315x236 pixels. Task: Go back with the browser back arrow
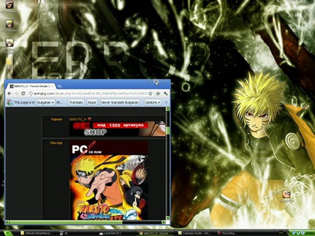coord(9,93)
